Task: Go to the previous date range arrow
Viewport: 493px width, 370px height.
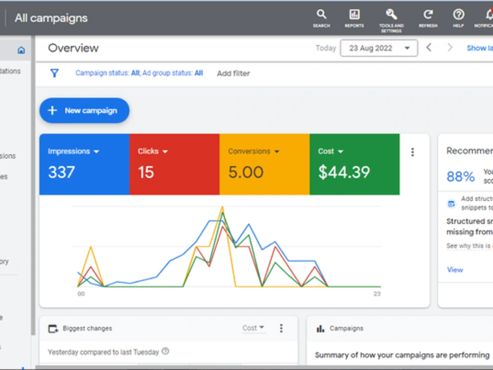Action: click(429, 48)
